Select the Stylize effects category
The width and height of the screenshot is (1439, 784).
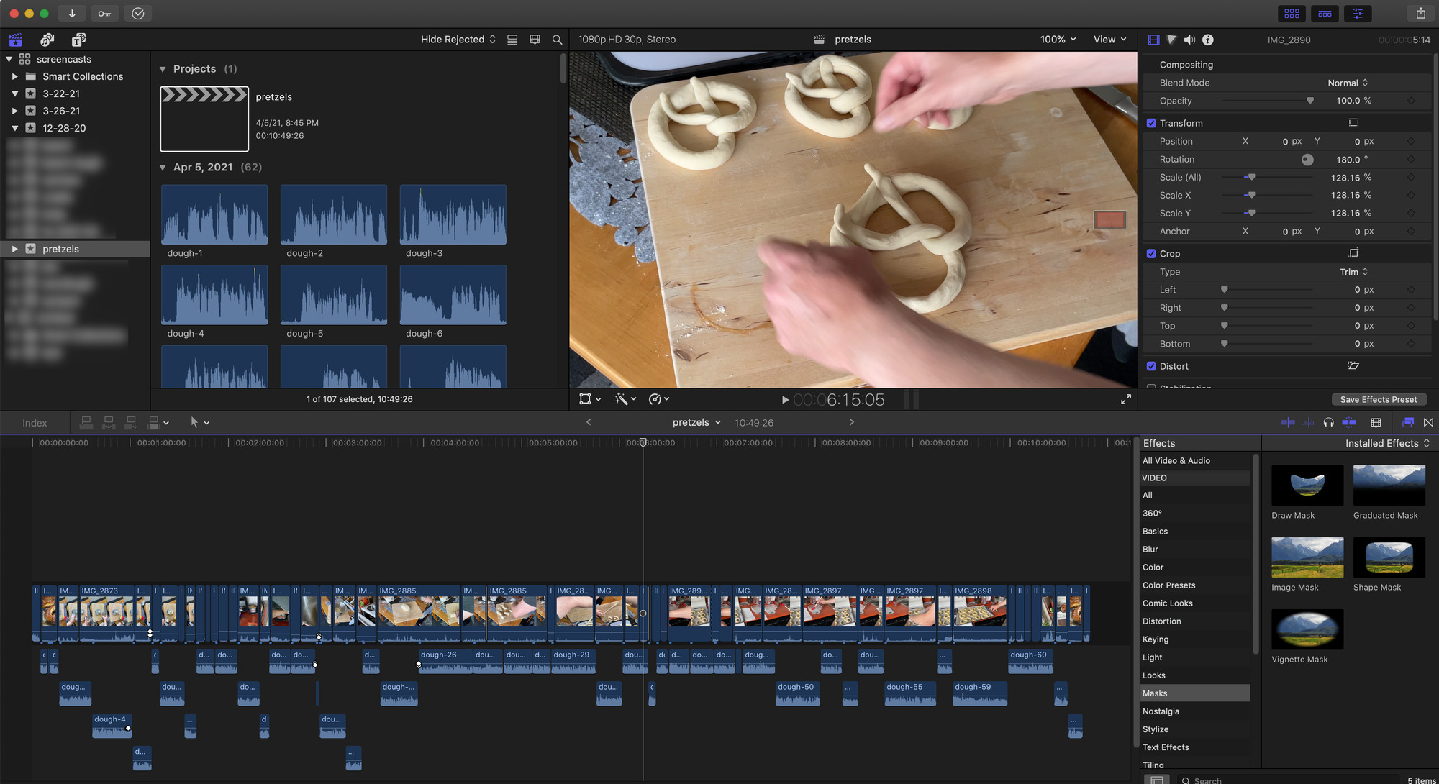pyautogui.click(x=1155, y=729)
